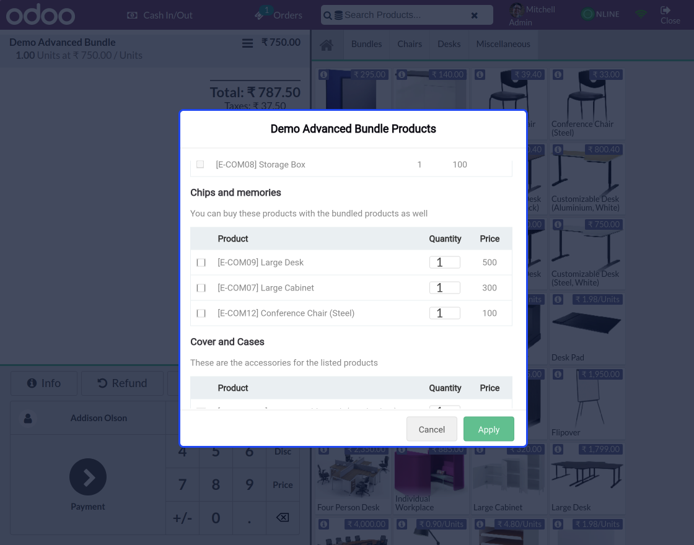The image size is (694, 545).
Task: Click the Info button
Action: pos(44,383)
